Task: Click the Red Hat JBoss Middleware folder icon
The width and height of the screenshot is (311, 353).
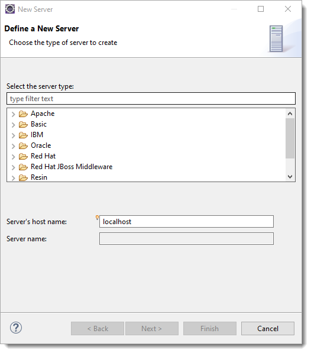Action: [23, 167]
